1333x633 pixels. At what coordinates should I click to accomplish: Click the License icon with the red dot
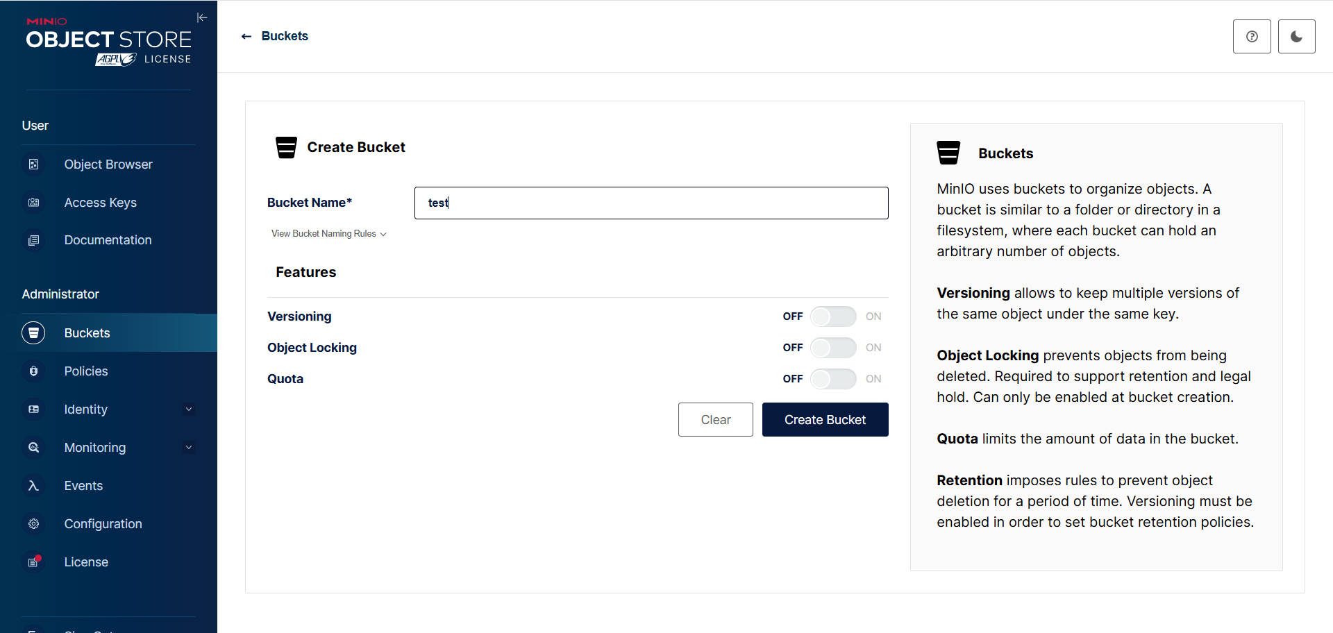pos(33,562)
